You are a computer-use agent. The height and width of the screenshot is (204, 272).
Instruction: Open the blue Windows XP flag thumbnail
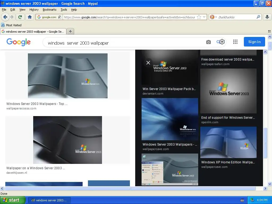click(x=228, y=142)
